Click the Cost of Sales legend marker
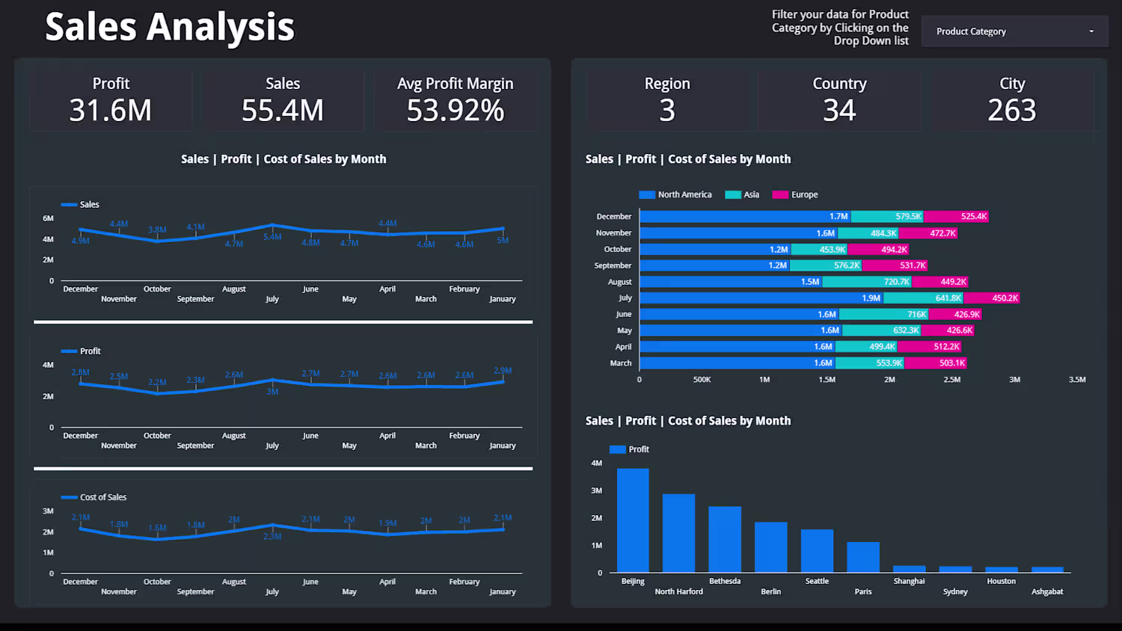This screenshot has height=631, width=1122. 69,497
